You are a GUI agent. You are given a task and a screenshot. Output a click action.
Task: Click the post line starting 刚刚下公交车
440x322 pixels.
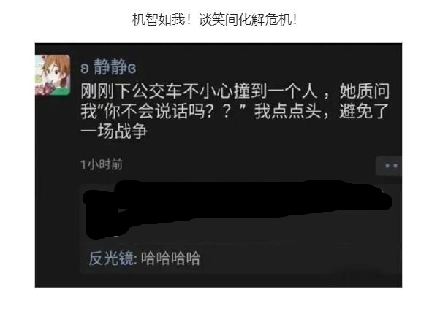[235, 91]
